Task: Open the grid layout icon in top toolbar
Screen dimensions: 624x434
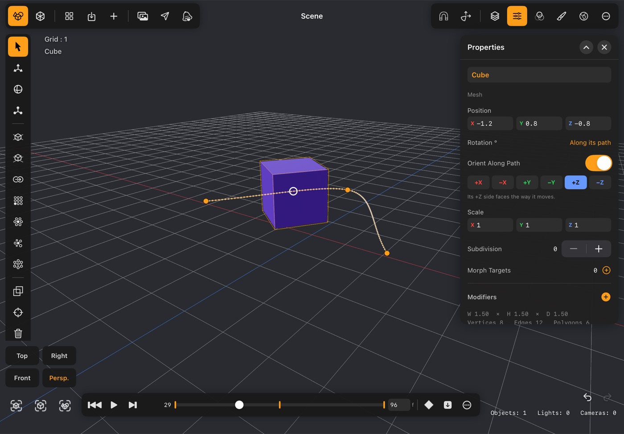Action: (x=69, y=16)
